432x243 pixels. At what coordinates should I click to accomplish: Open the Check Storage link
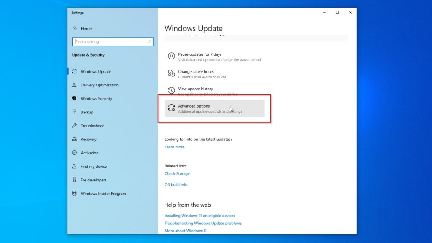tap(177, 173)
